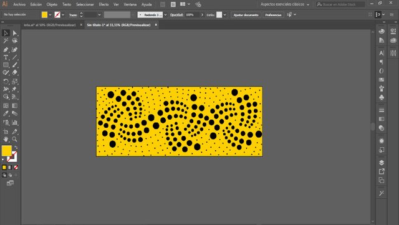Select the Rotate tool

tap(6, 82)
